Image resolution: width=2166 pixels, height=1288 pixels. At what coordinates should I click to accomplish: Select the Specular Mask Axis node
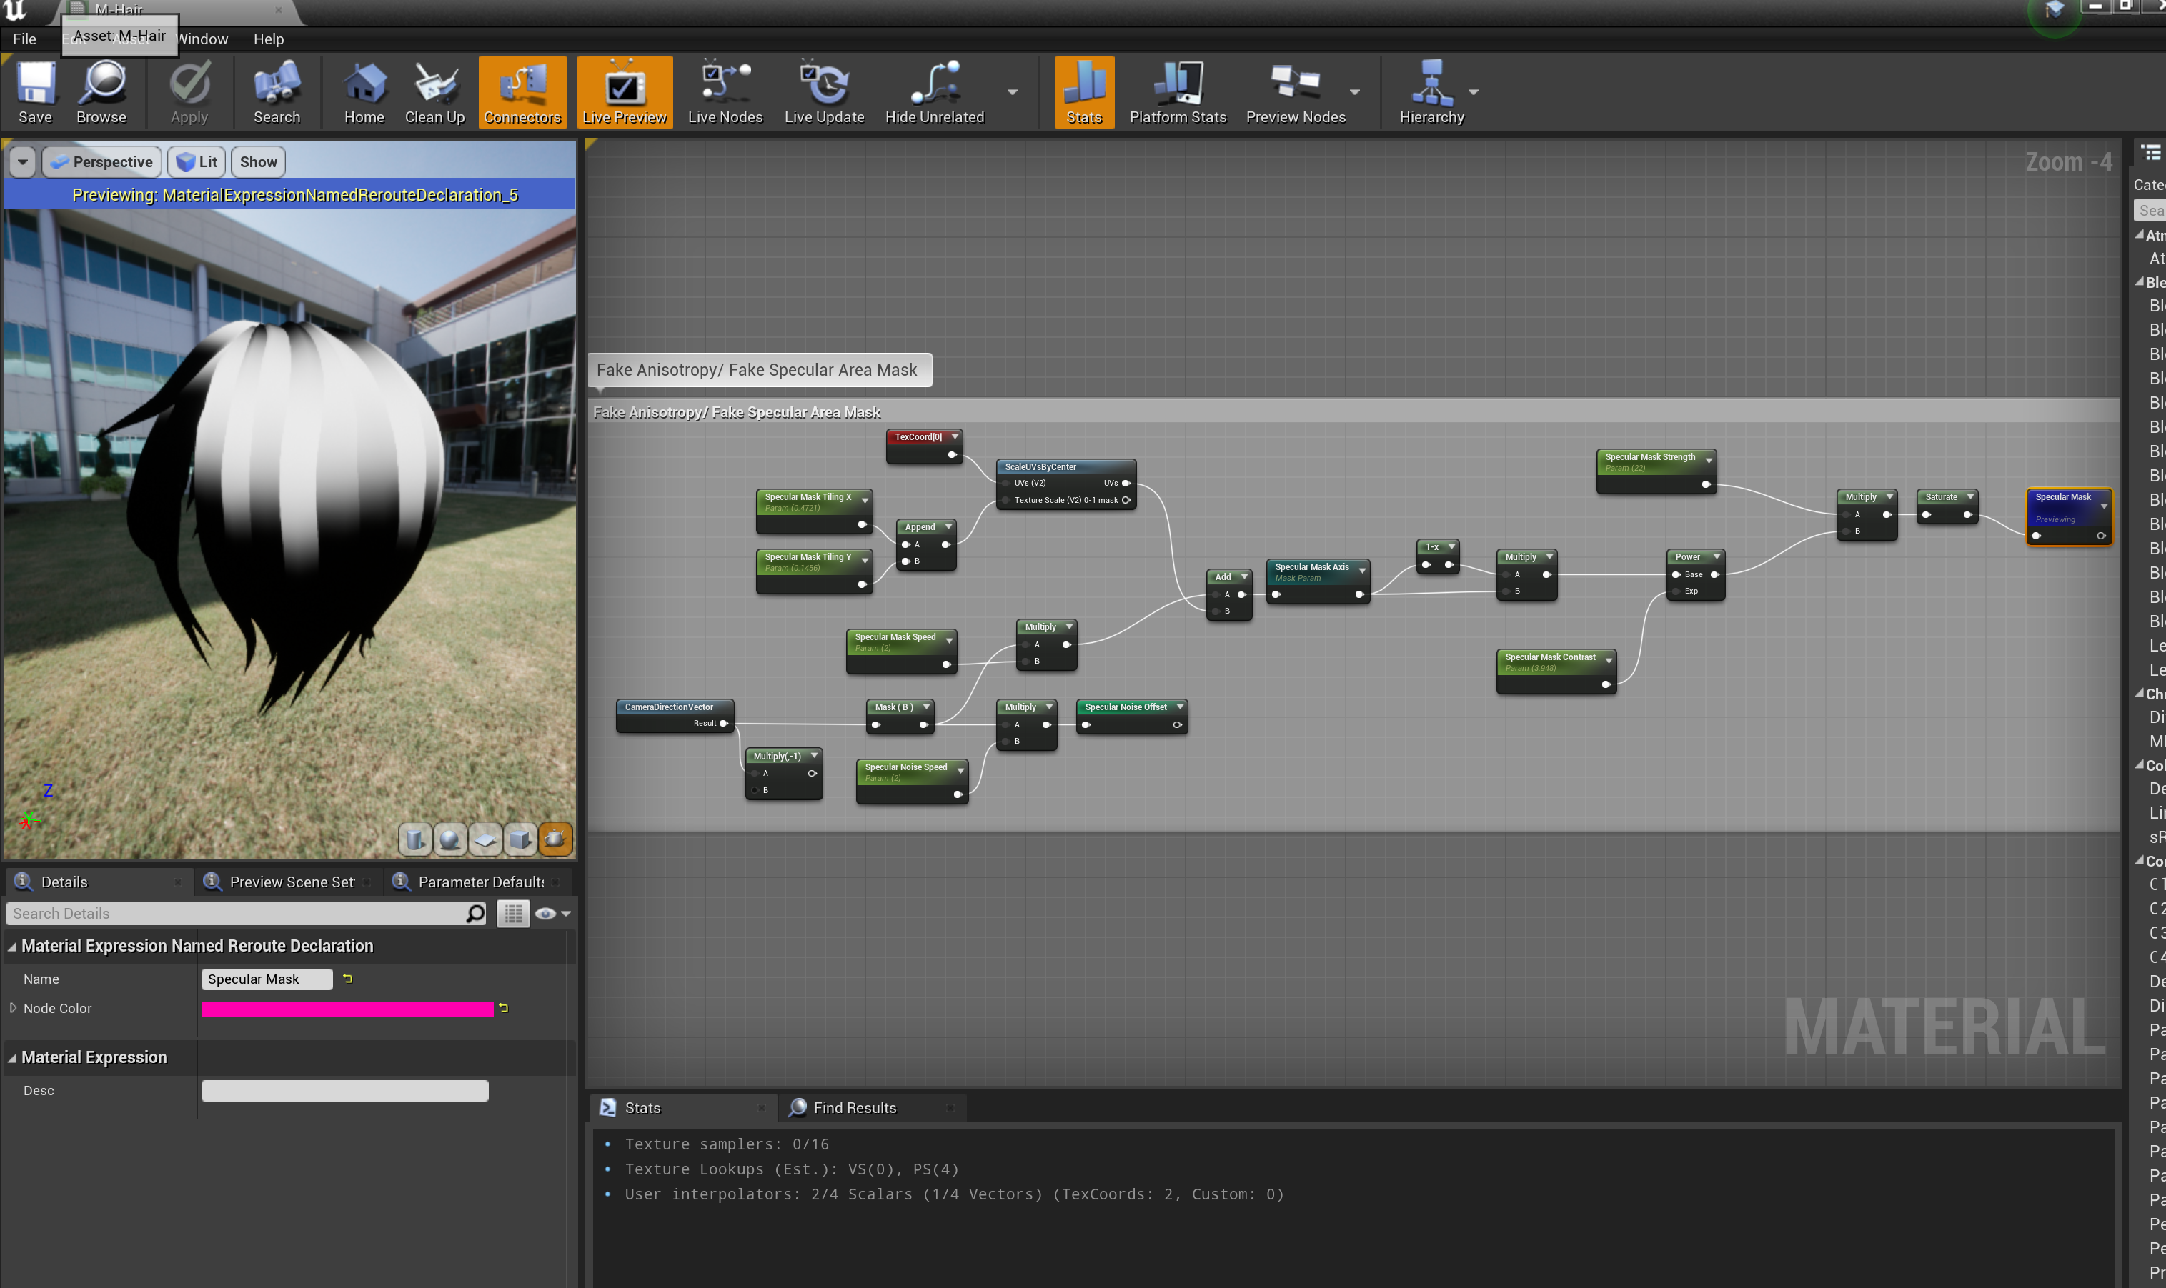(x=1318, y=581)
